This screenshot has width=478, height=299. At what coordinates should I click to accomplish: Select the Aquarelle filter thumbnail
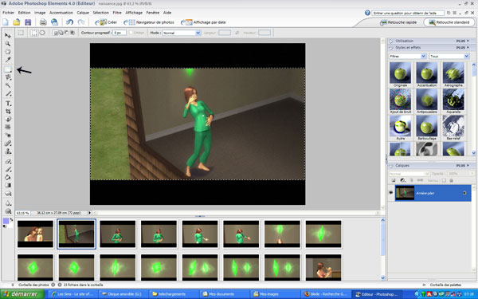click(x=453, y=100)
